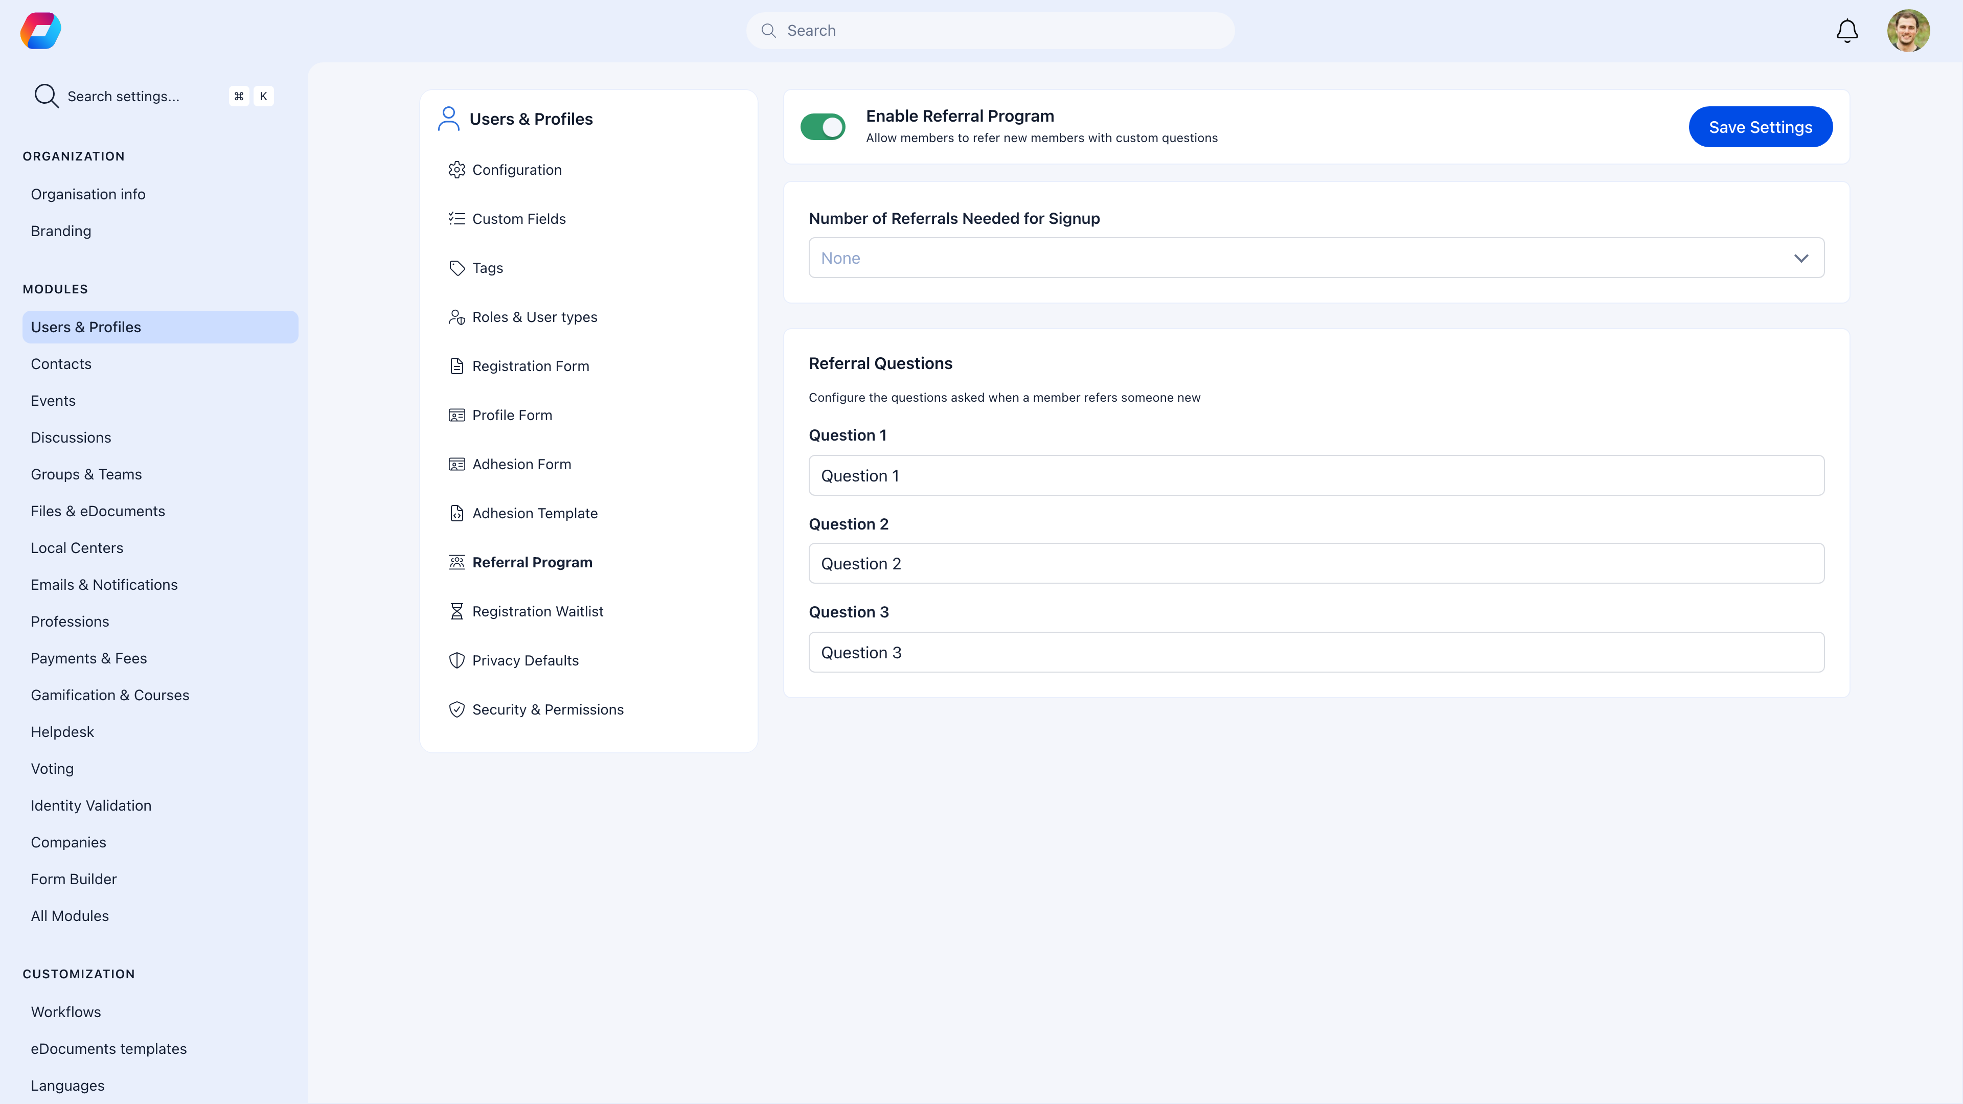This screenshot has height=1104, width=1963.
Task: Select the Roles & User types icon
Action: (457, 316)
